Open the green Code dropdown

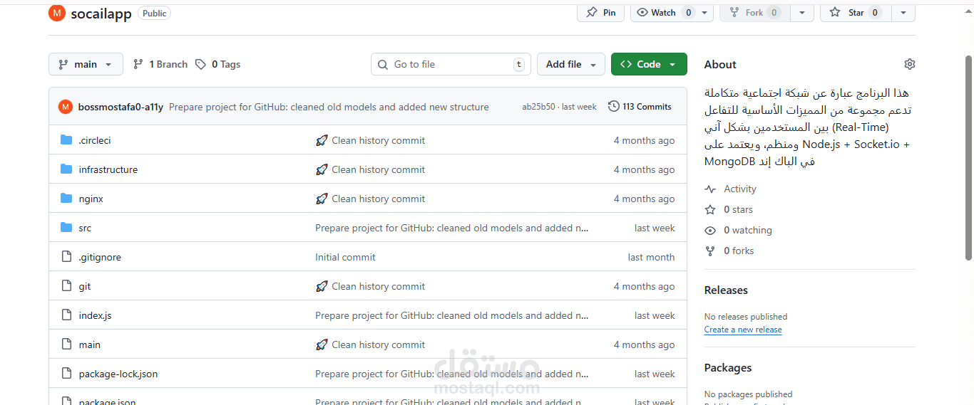click(x=649, y=64)
